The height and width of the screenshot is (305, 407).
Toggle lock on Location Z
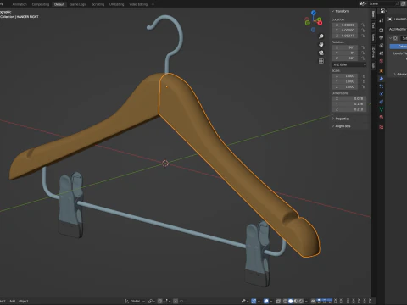point(364,36)
